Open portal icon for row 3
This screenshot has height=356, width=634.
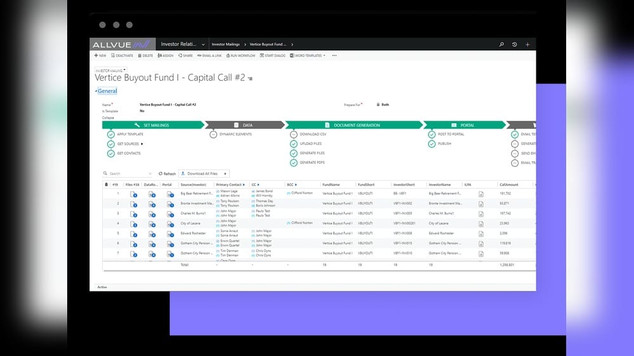click(170, 214)
